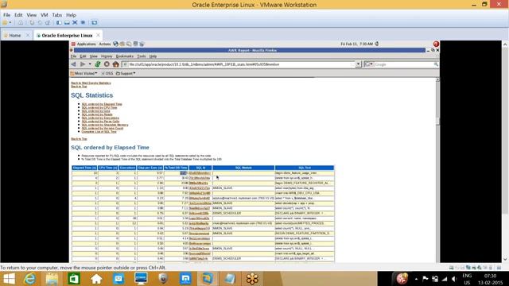Open the VMware View menu

[32, 15]
